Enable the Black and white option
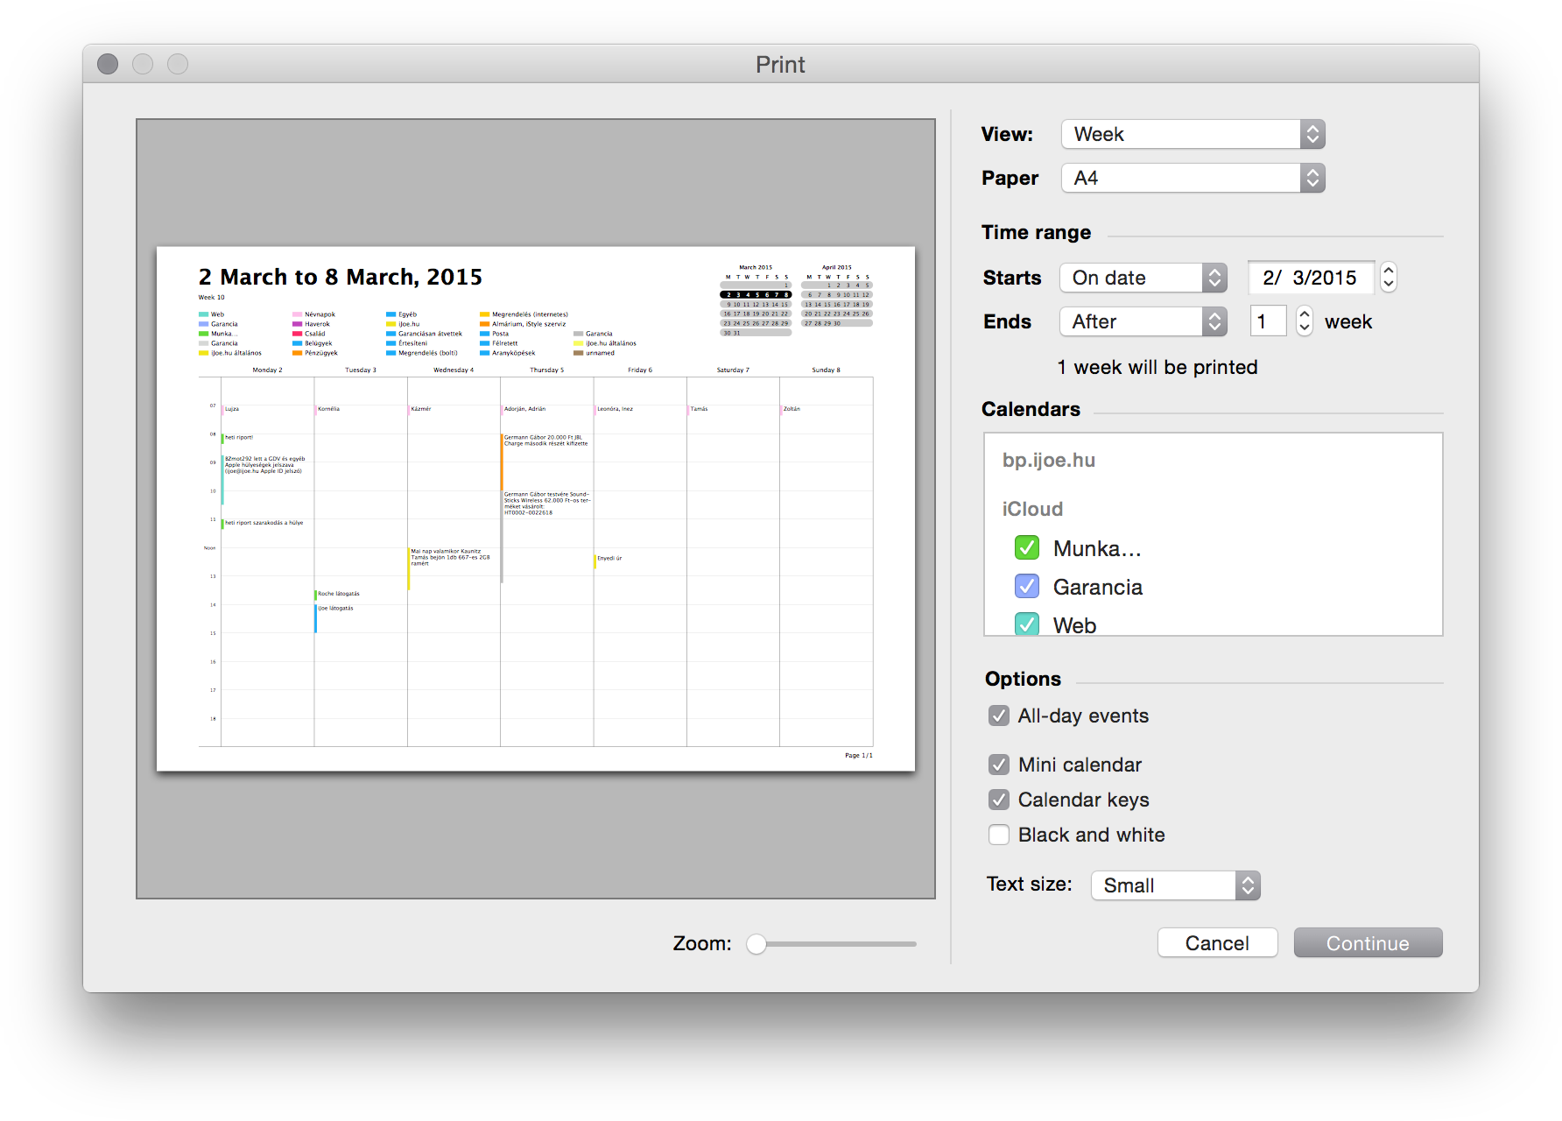Image resolution: width=1562 pixels, height=1121 pixels. click(x=999, y=835)
